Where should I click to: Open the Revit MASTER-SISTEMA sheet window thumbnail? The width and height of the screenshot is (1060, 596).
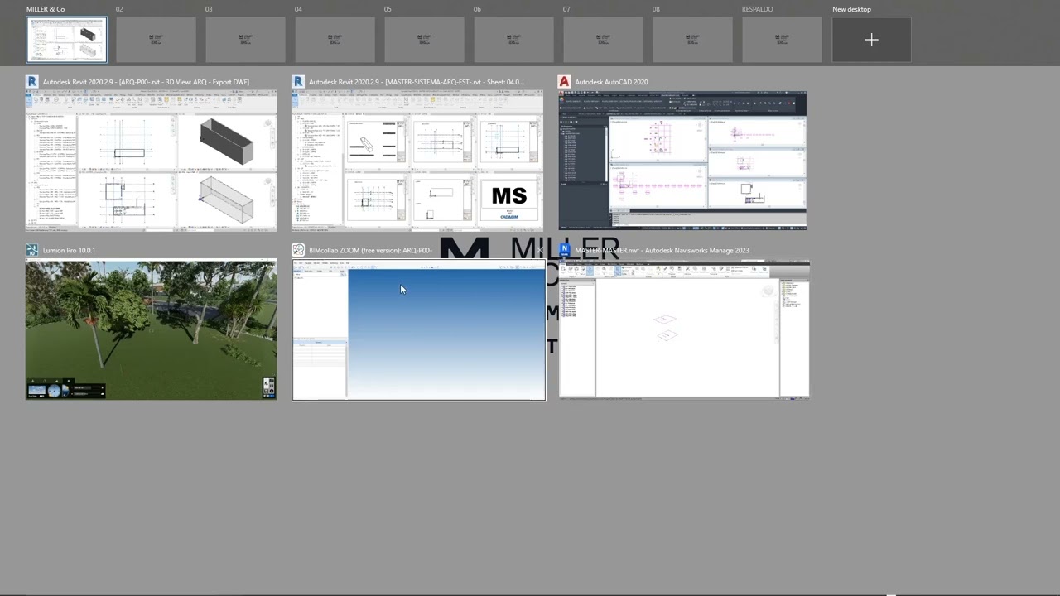coord(417,161)
